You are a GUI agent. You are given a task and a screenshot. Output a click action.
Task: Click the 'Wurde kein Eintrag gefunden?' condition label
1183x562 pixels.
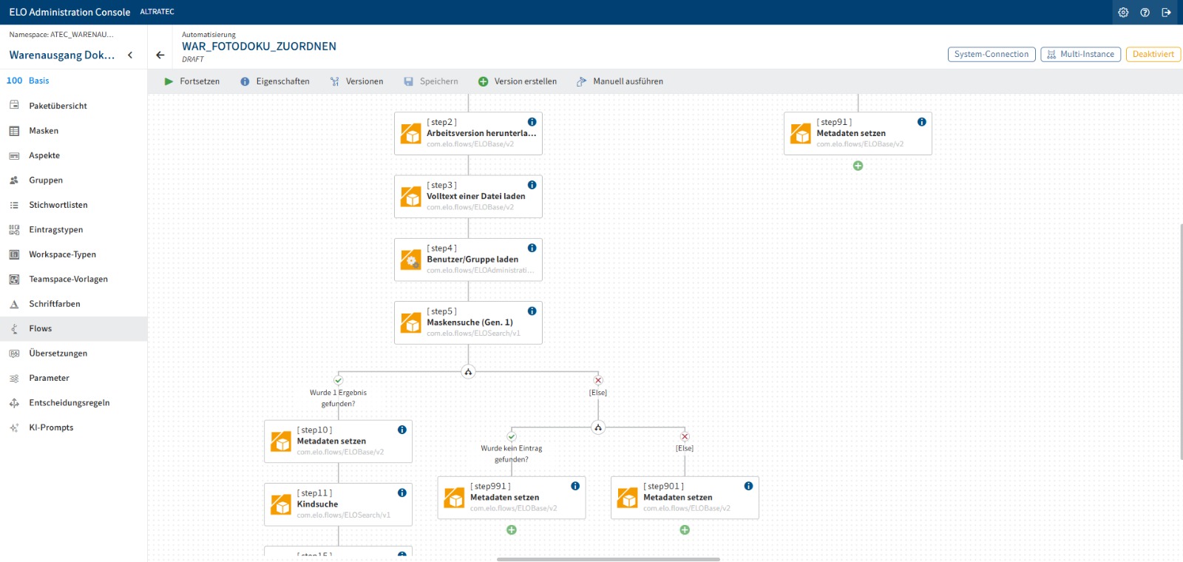[512, 453]
